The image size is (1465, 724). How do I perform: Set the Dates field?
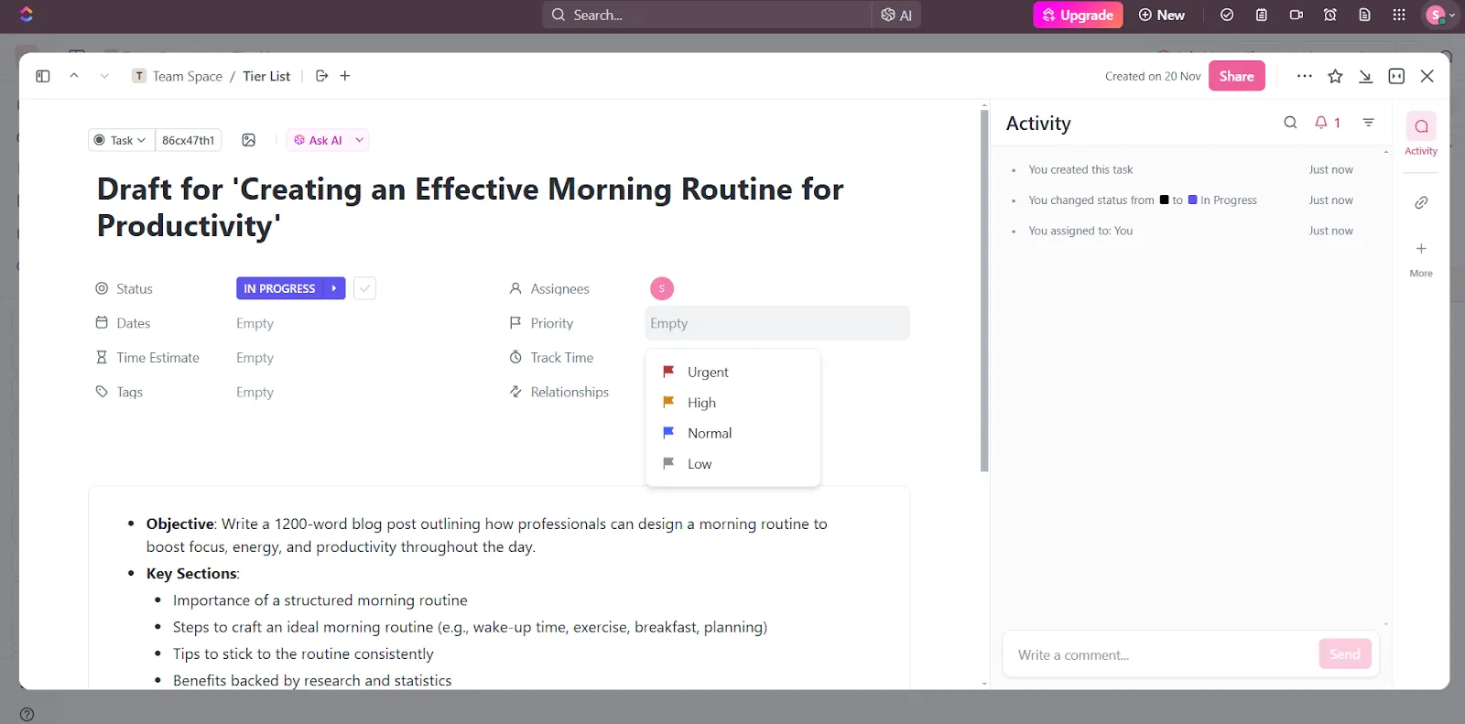tap(255, 323)
